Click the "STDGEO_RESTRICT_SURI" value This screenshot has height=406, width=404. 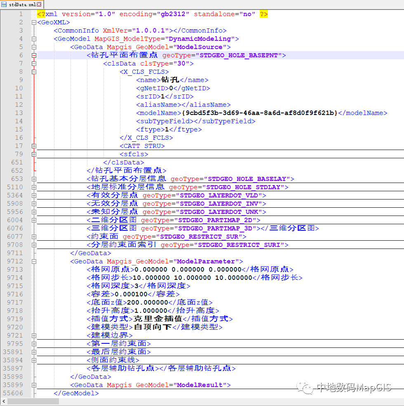tap(239, 245)
